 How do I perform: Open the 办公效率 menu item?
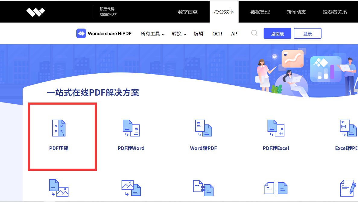tap(224, 11)
